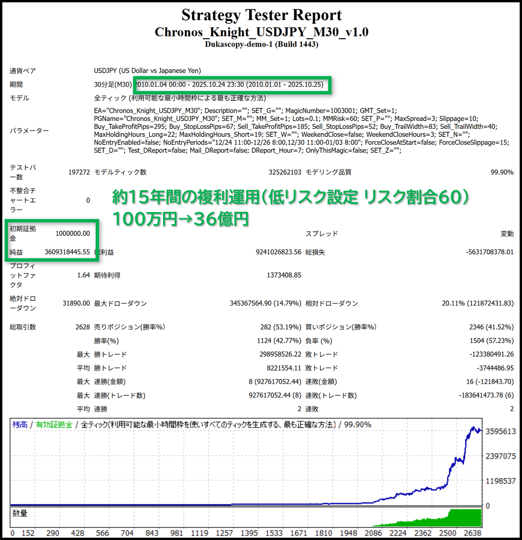The height and width of the screenshot is (540, 522).
Task: Click short positions value 282 (53.19%)
Action: click(x=281, y=327)
